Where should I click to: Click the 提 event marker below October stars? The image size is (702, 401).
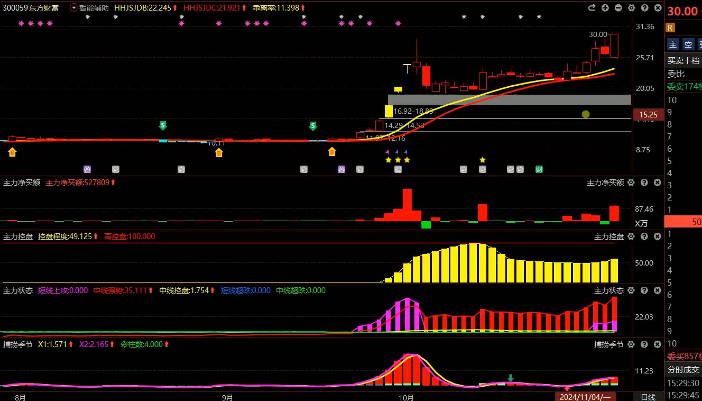[398, 169]
